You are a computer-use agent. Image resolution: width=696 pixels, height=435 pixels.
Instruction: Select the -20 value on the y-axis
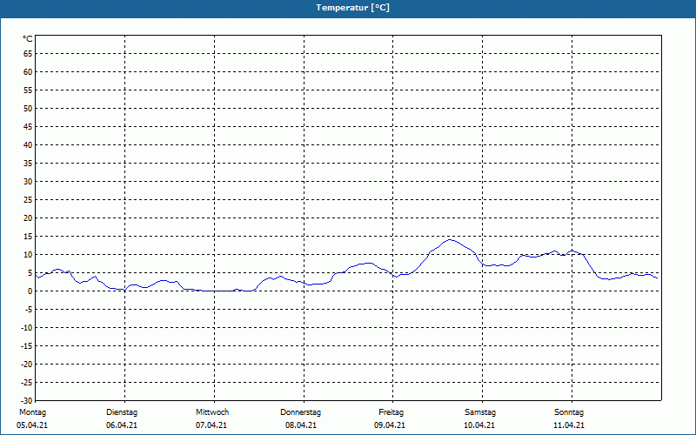pos(27,364)
